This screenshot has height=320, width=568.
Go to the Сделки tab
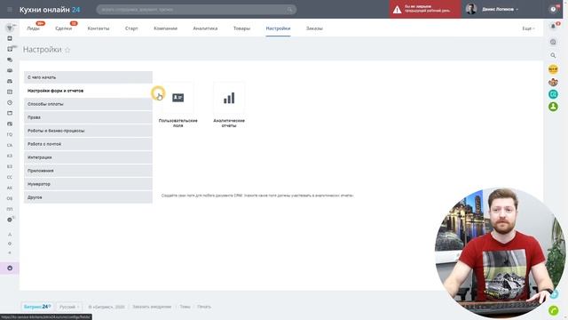click(x=64, y=28)
